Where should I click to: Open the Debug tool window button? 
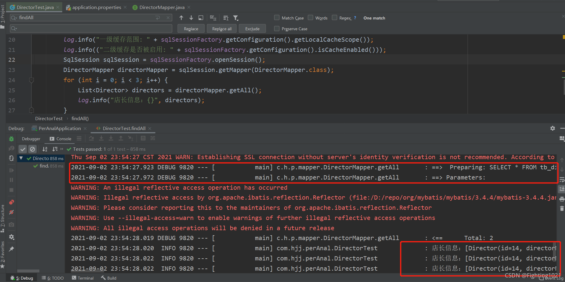(x=22, y=278)
